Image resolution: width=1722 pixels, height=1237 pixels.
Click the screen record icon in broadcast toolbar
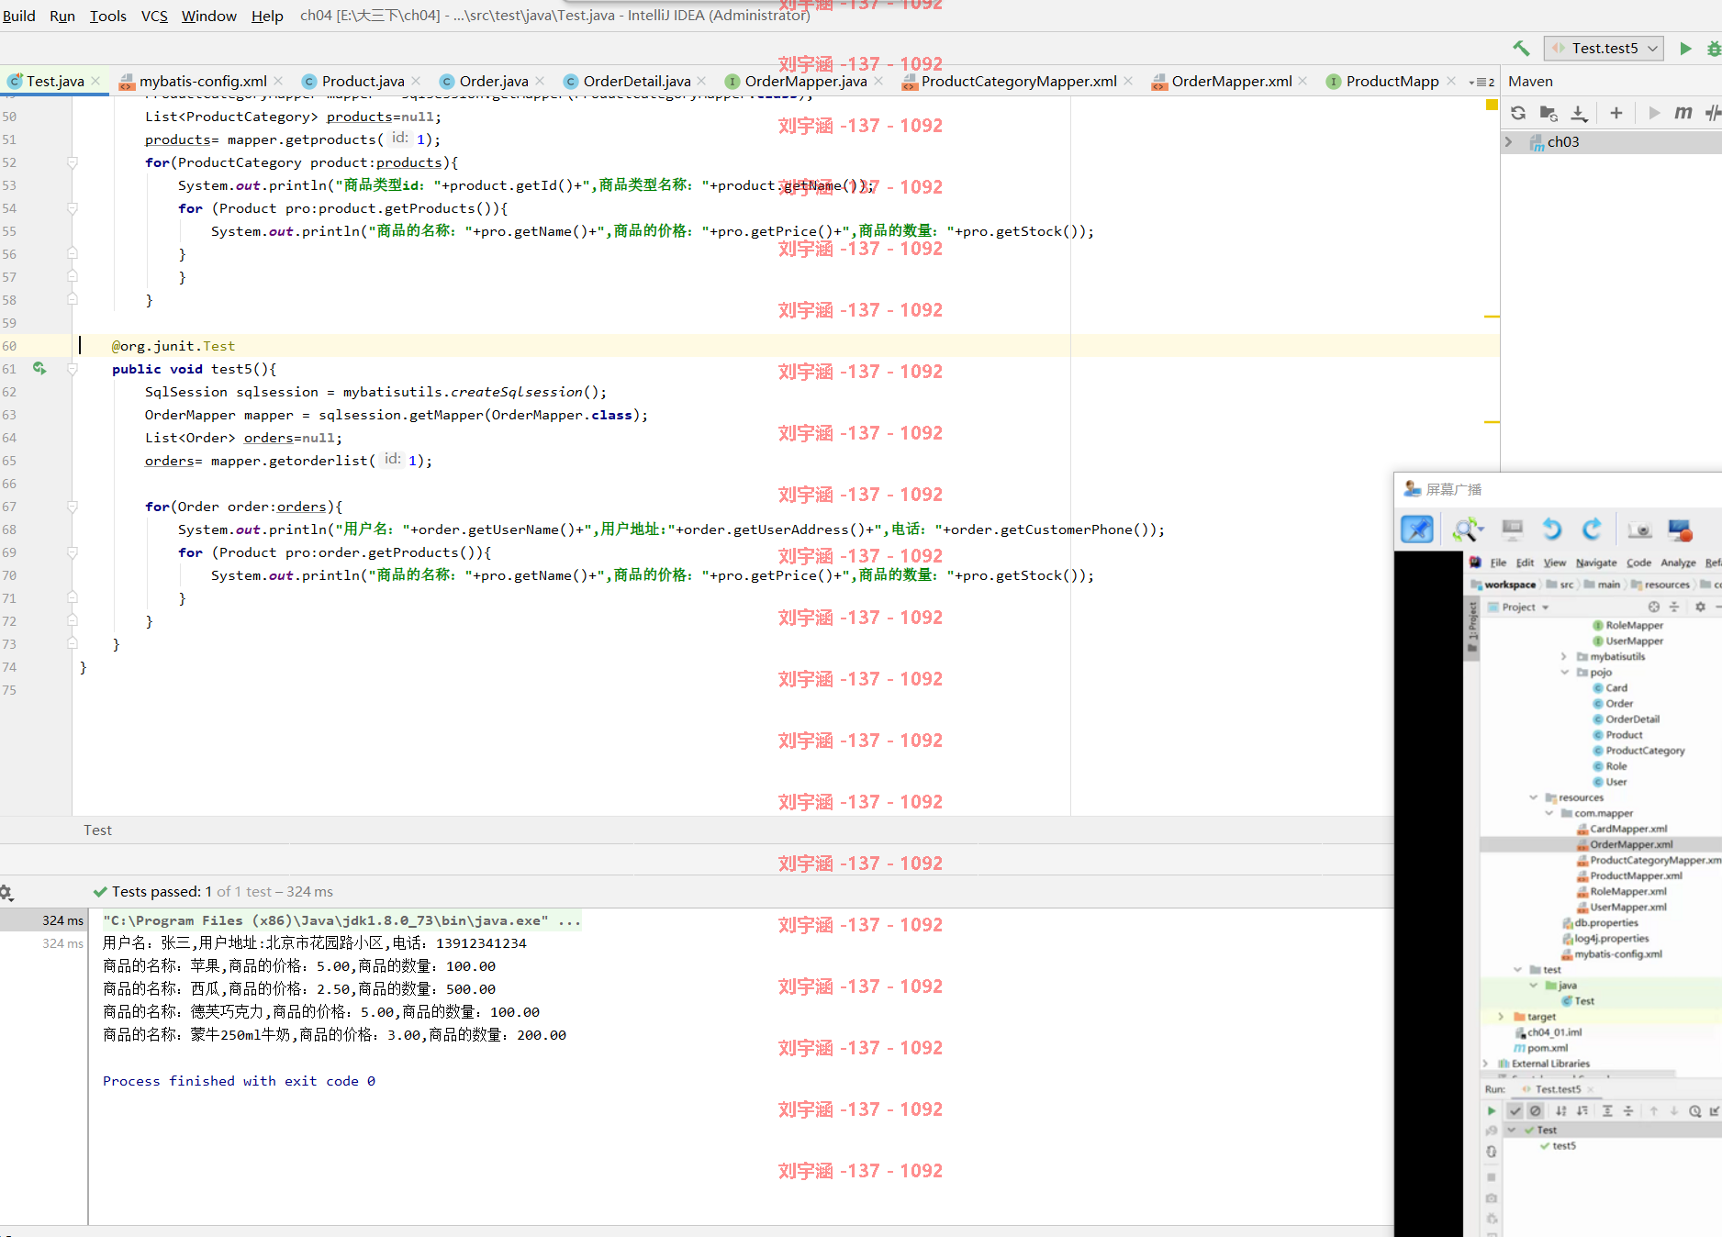pyautogui.click(x=1680, y=529)
